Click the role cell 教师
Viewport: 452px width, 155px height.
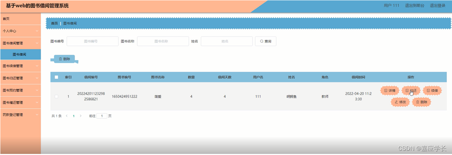(x=325, y=96)
